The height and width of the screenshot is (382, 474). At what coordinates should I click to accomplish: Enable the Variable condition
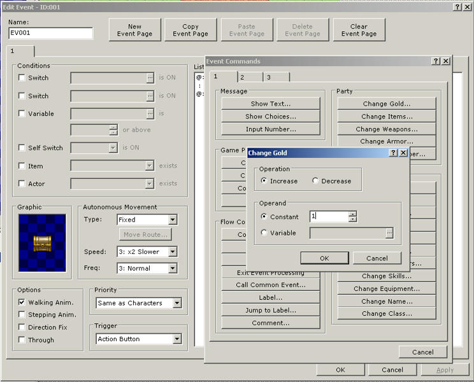(x=22, y=113)
